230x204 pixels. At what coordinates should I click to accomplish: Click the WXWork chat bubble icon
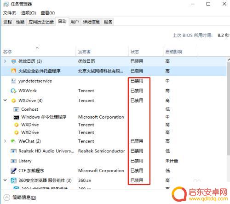(13, 91)
